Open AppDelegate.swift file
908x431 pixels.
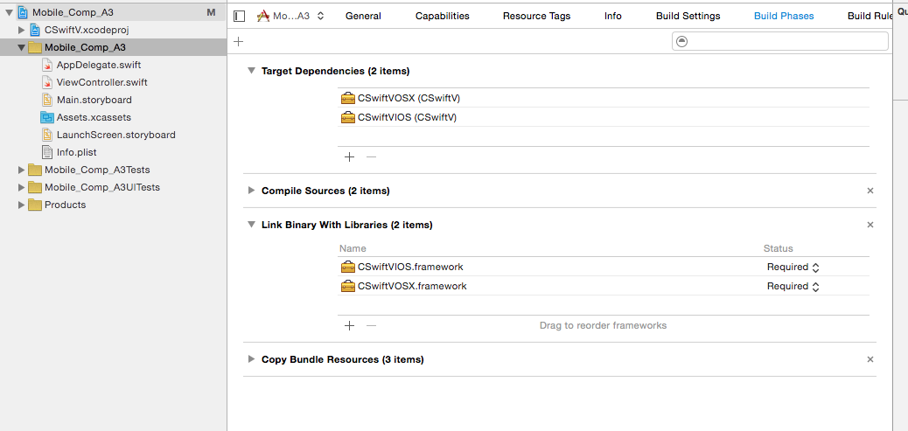click(x=99, y=65)
